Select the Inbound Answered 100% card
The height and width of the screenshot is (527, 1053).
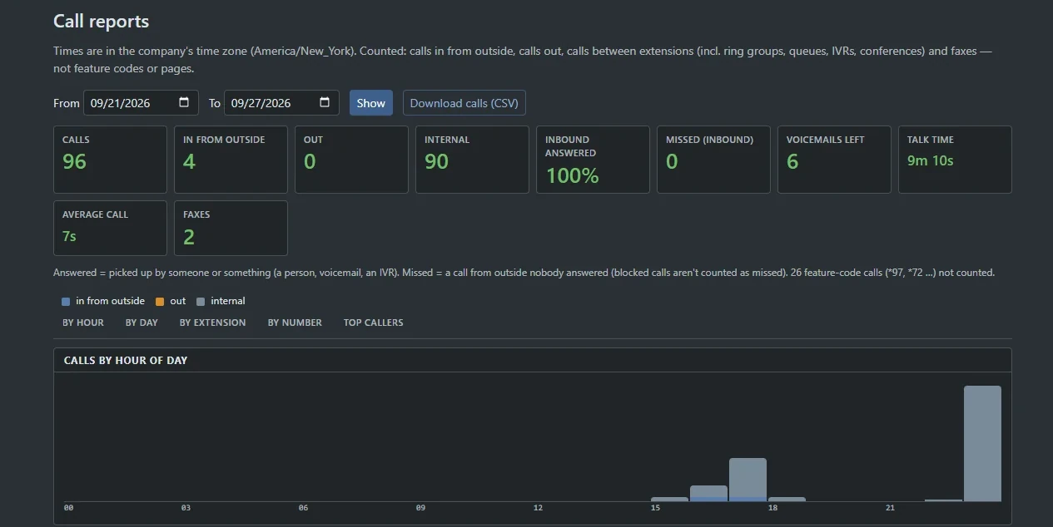[x=593, y=160]
